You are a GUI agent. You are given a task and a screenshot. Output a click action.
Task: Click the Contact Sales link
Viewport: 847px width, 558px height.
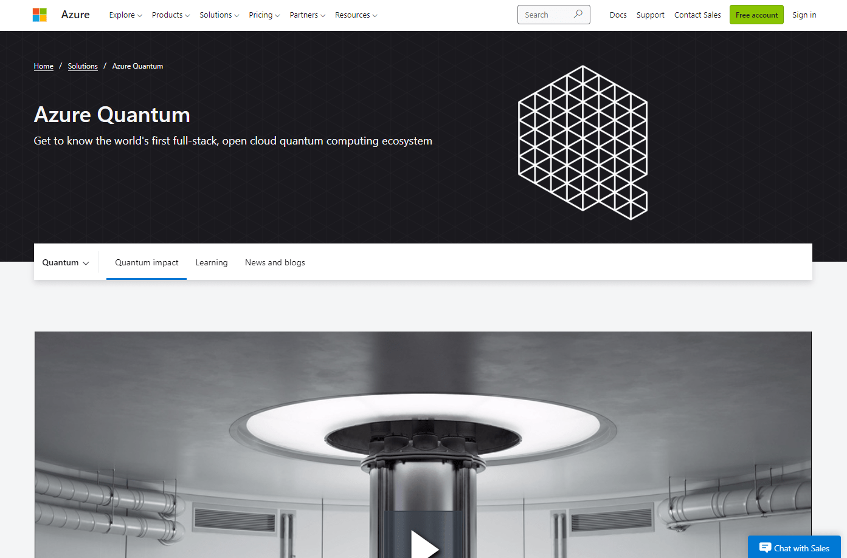pyautogui.click(x=697, y=15)
